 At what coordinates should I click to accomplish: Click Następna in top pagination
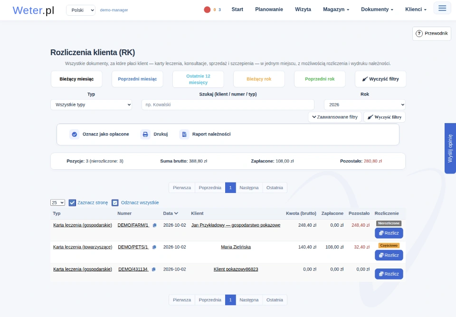249,188
